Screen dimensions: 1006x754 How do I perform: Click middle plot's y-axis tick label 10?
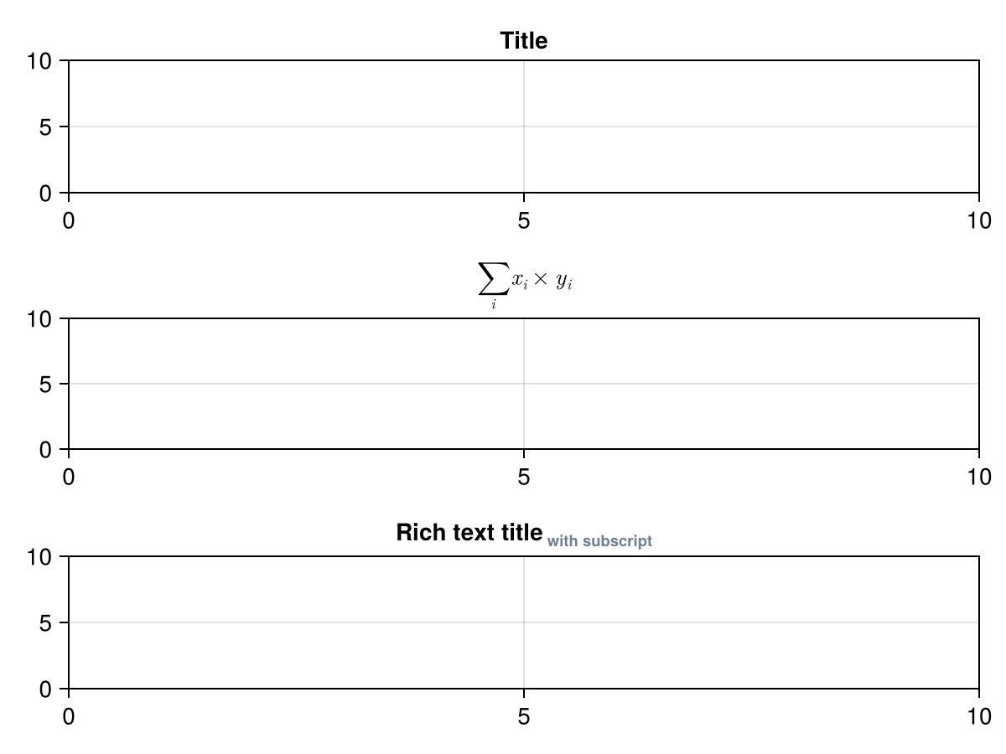pyautogui.click(x=42, y=318)
